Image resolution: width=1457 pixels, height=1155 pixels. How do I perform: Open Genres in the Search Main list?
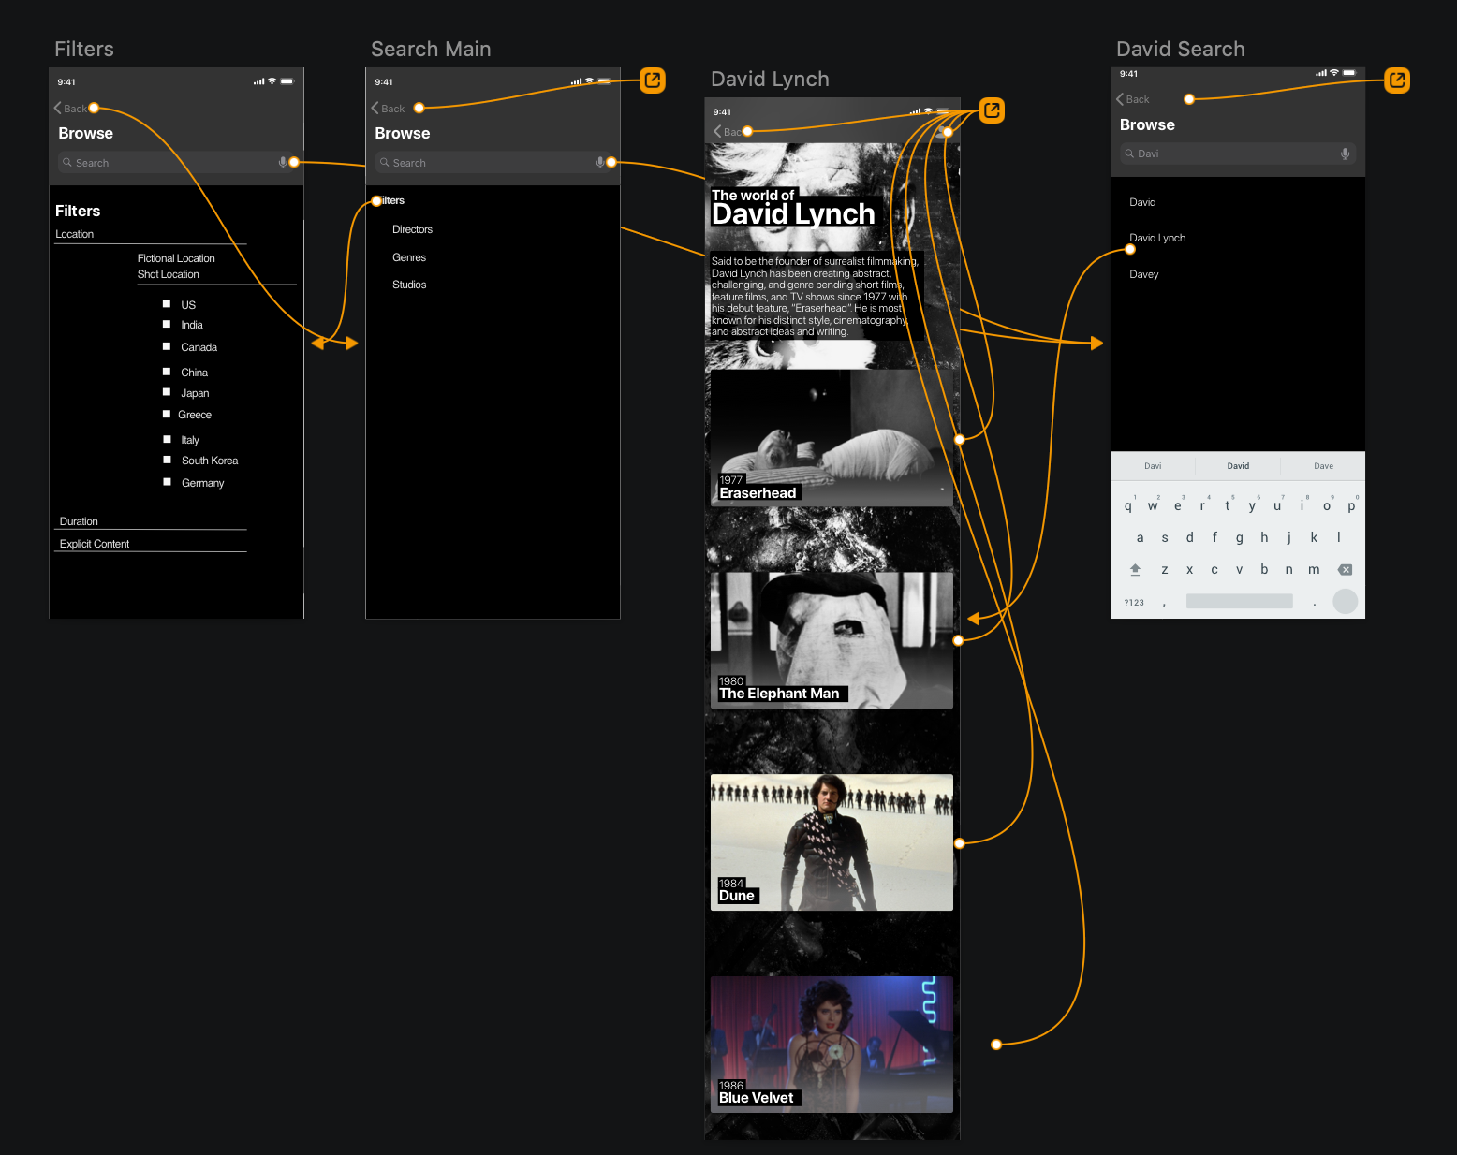tap(409, 257)
